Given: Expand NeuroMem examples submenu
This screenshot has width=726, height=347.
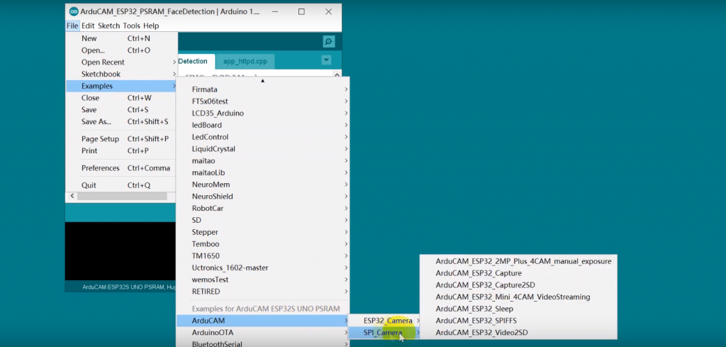Looking at the screenshot, I should tap(263, 184).
